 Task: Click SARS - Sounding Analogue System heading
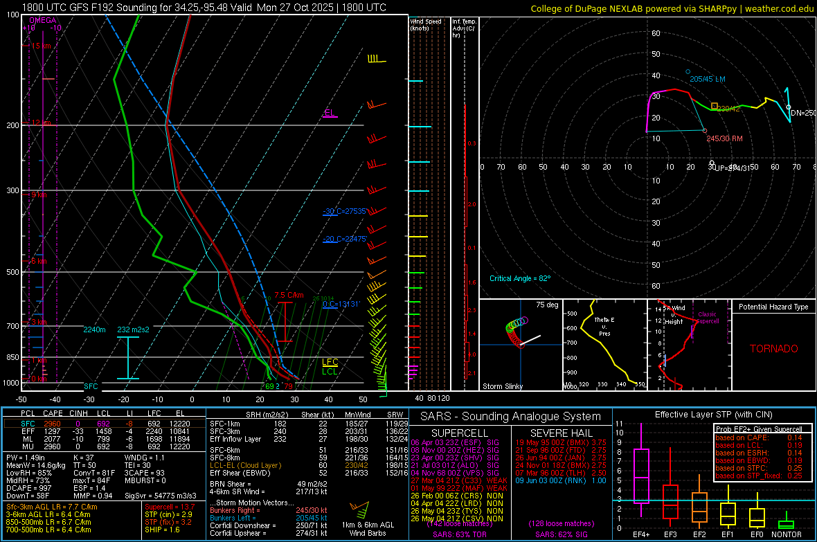[x=511, y=417]
